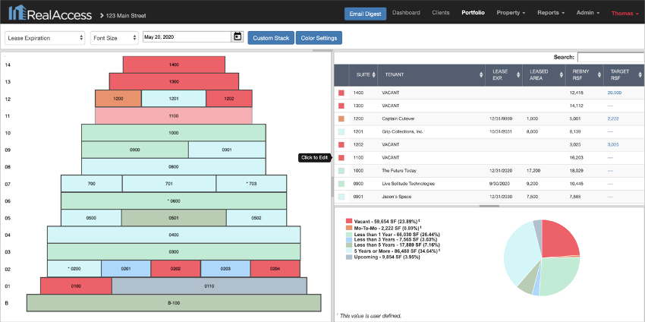
Task: Open the Font Size dropdown
Action: [114, 38]
